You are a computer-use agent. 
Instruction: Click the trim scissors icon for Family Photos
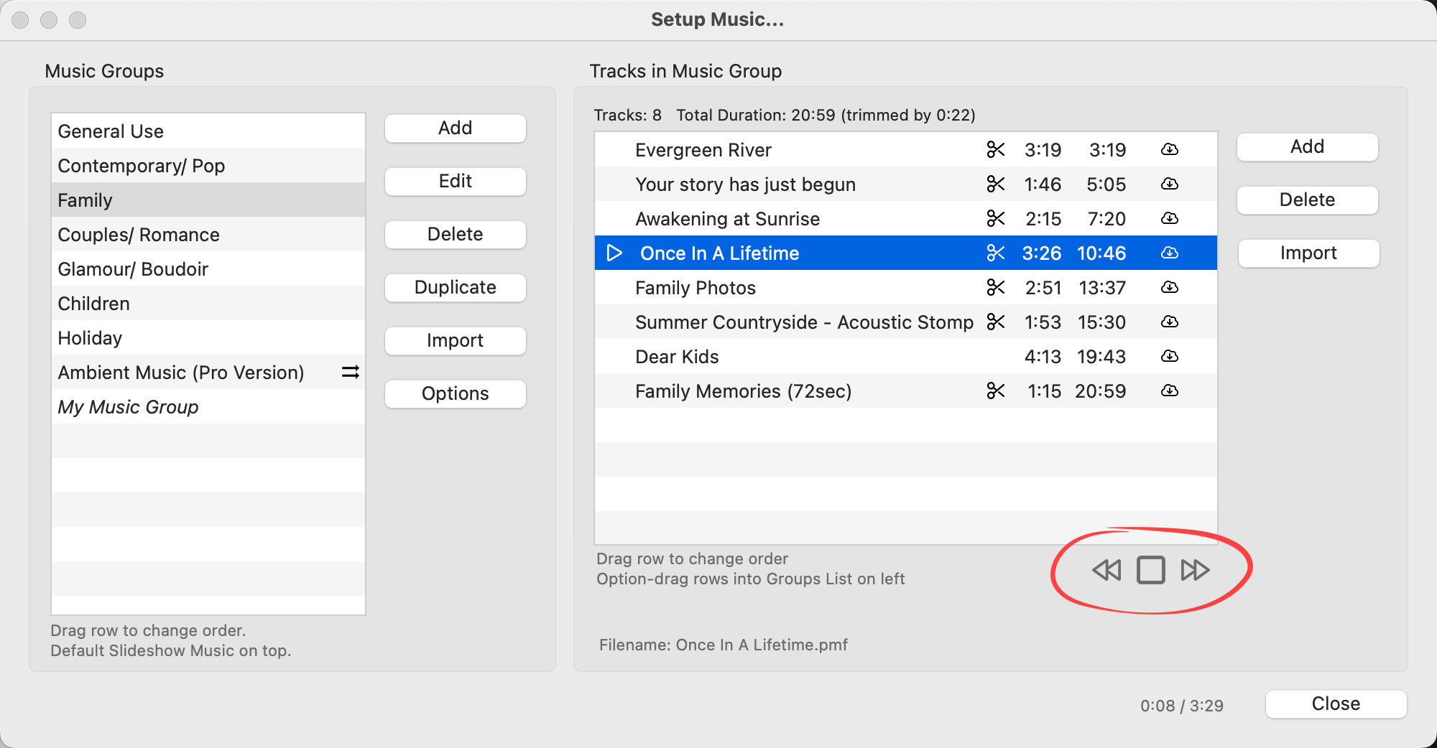(x=996, y=287)
